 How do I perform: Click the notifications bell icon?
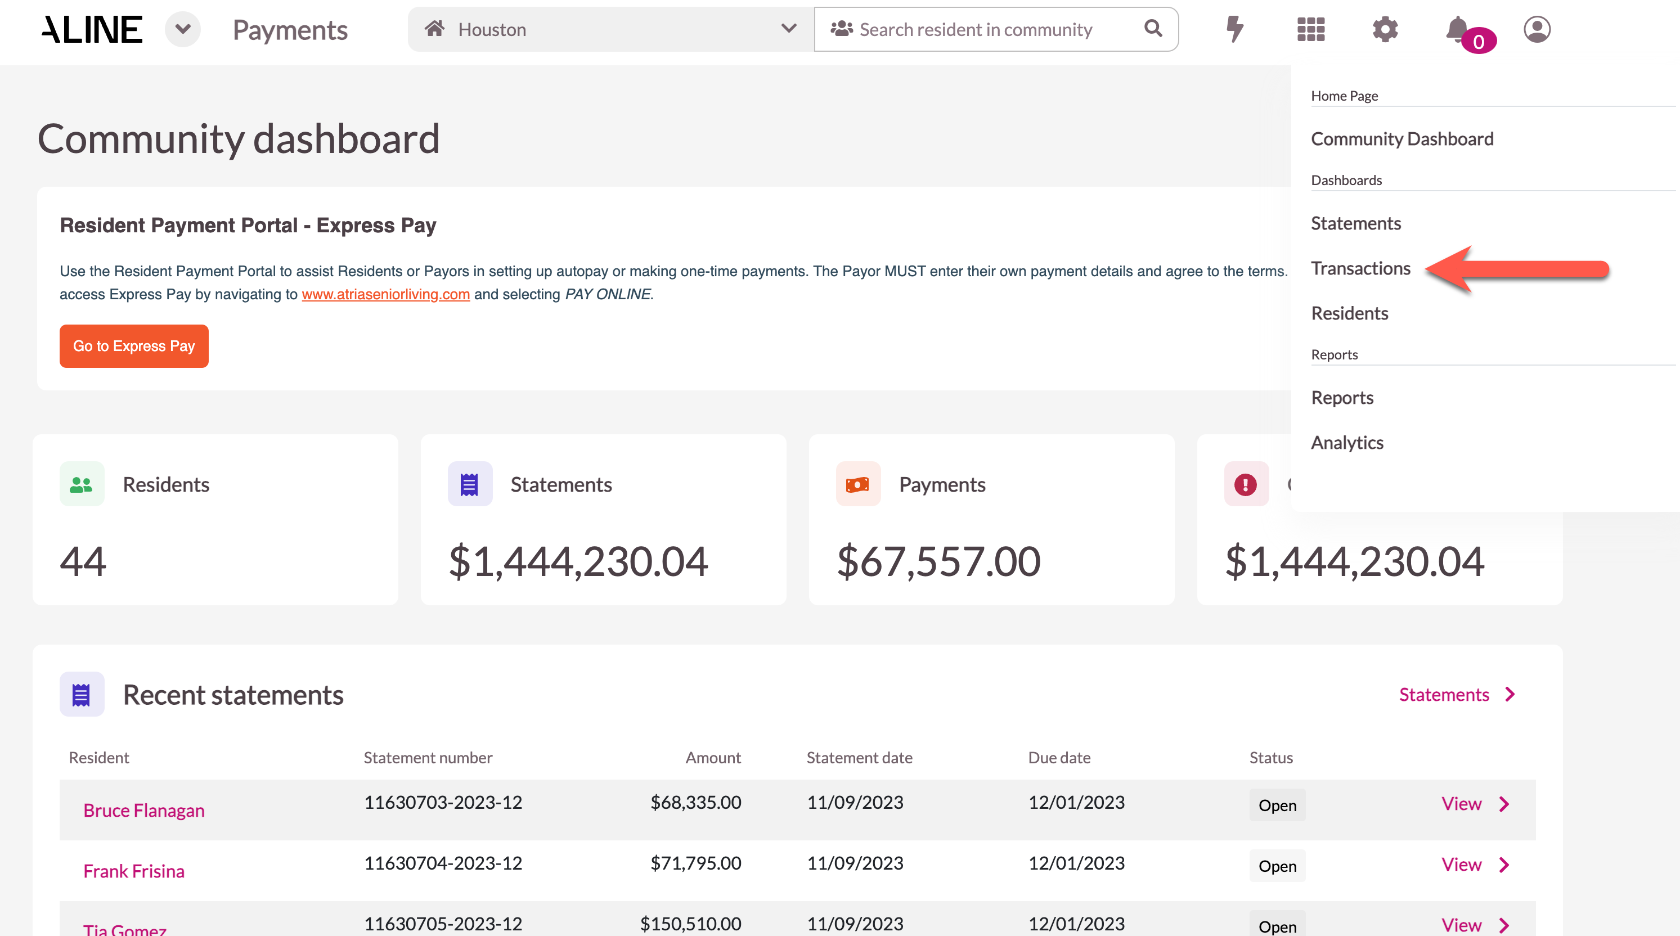[x=1458, y=29]
